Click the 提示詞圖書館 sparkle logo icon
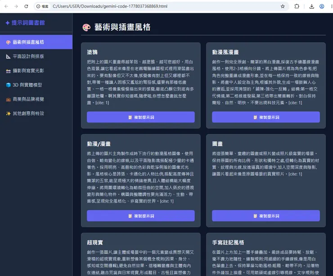 click(8, 23)
